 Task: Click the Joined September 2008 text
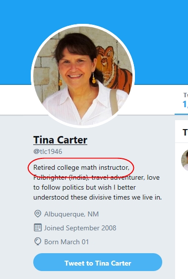pos(80,228)
